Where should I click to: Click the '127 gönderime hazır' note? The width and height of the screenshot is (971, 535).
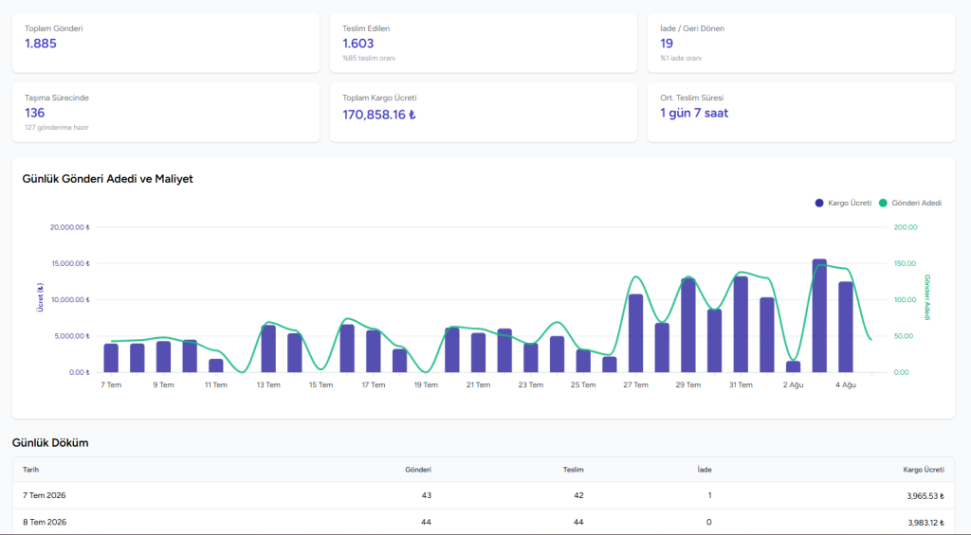56,128
